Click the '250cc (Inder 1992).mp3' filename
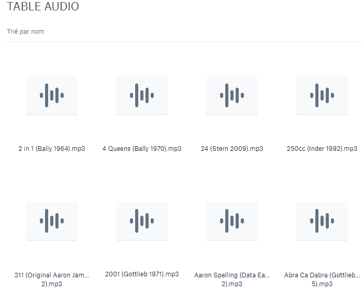 [x=322, y=149]
